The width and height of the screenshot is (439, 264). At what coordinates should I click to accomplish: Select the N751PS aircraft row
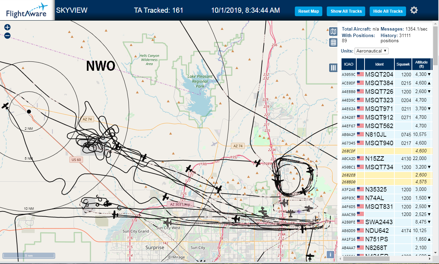386,239
